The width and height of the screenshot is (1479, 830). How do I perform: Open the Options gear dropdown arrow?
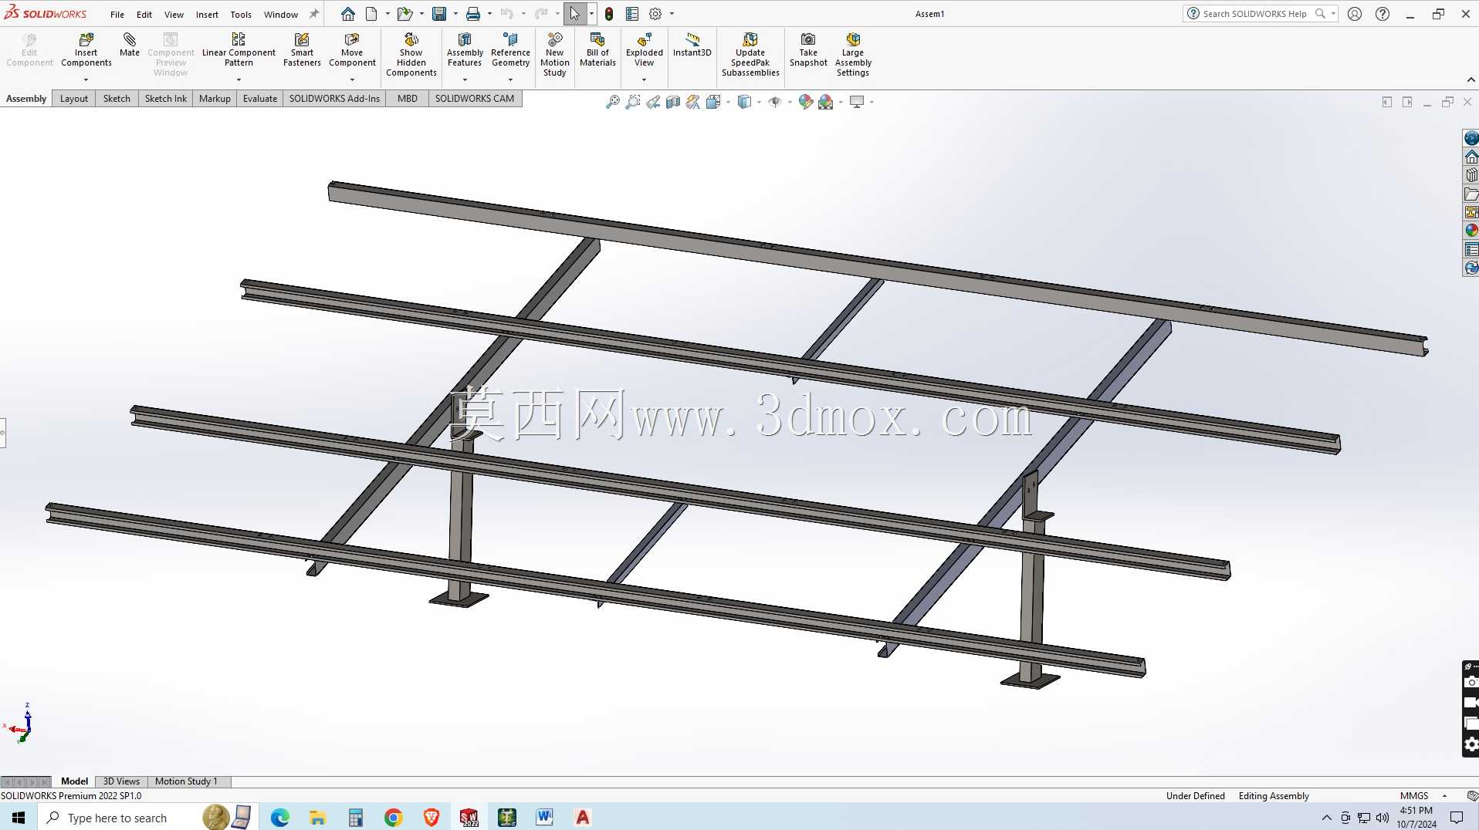tap(672, 14)
